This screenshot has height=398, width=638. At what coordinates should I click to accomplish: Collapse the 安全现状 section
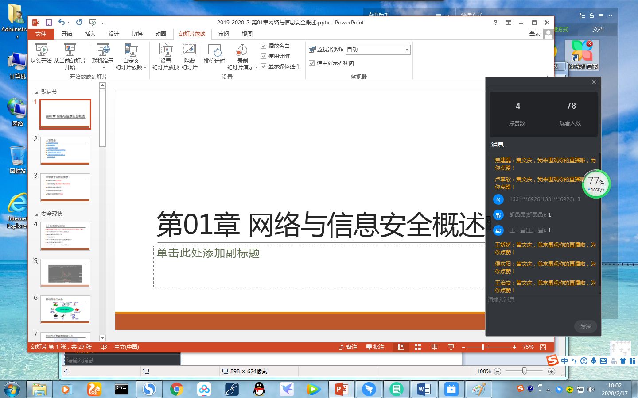37,214
